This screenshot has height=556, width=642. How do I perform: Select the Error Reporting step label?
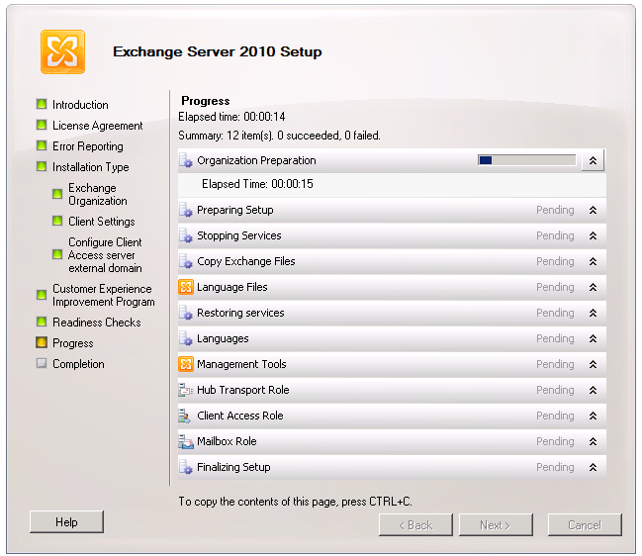click(88, 146)
